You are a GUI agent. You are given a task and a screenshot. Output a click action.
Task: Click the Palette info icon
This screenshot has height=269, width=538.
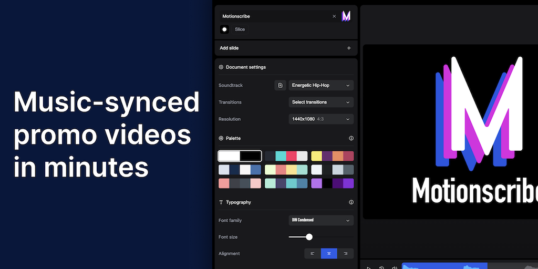pyautogui.click(x=351, y=138)
